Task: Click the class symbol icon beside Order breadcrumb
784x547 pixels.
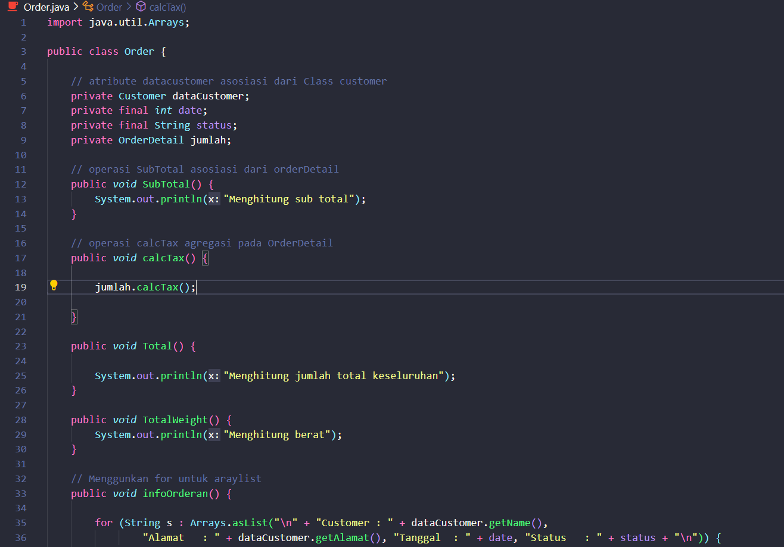Action: tap(88, 7)
